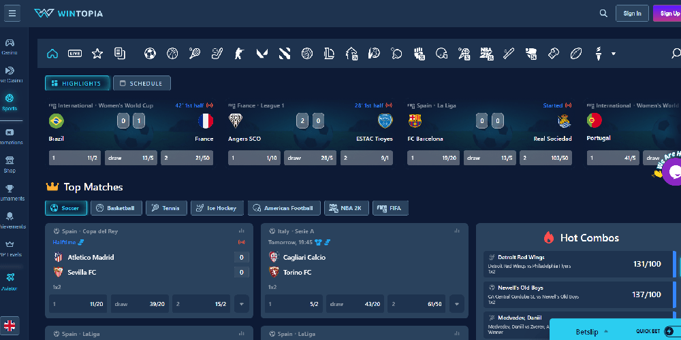The image size is (681, 340).
Task: Click the search icon in the header
Action: pyautogui.click(x=603, y=13)
